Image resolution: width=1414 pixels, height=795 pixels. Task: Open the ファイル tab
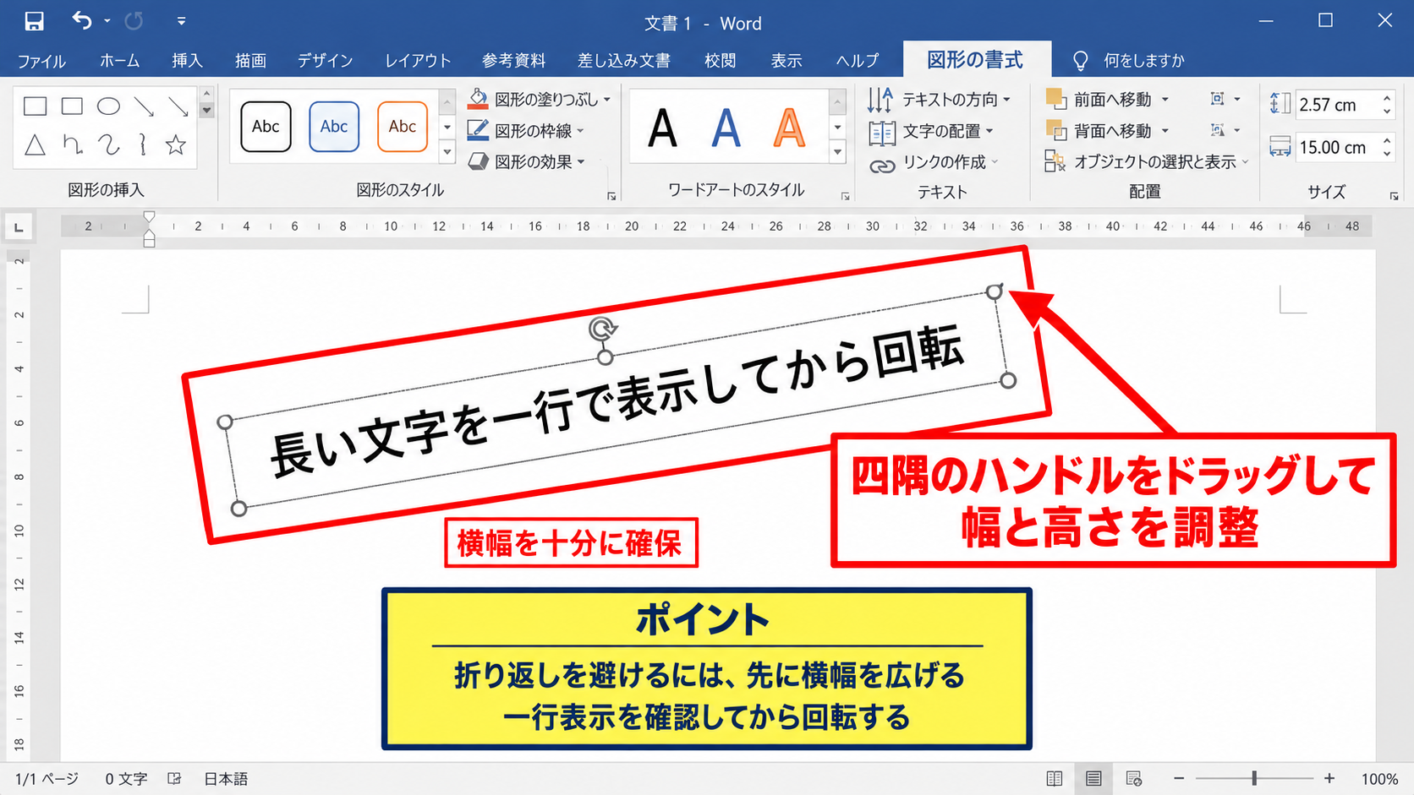tap(41, 61)
